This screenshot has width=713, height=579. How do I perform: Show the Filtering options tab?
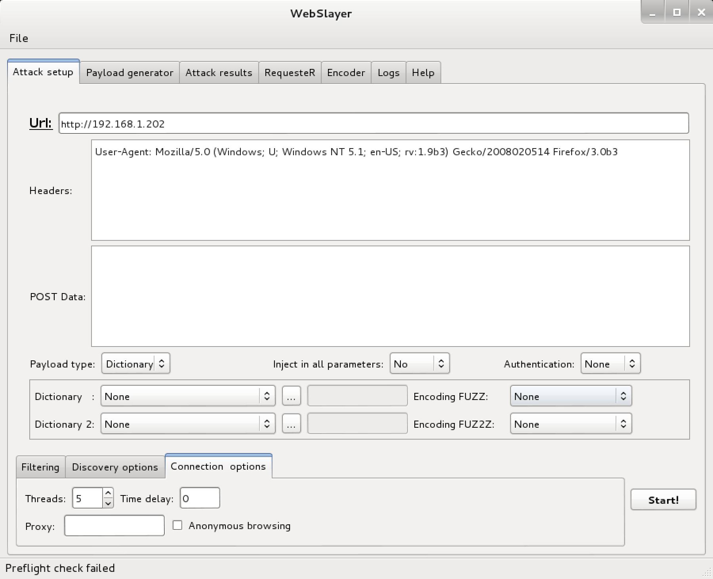click(x=40, y=467)
